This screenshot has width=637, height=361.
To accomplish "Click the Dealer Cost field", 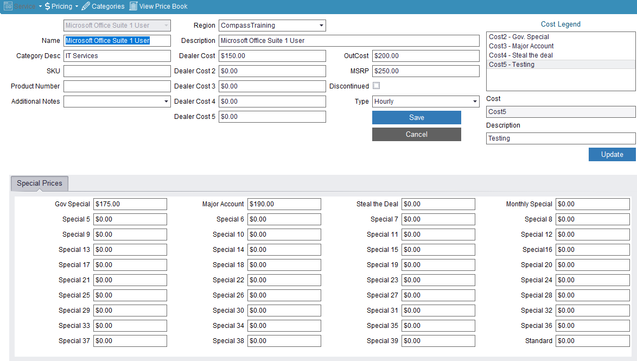I will (x=272, y=56).
